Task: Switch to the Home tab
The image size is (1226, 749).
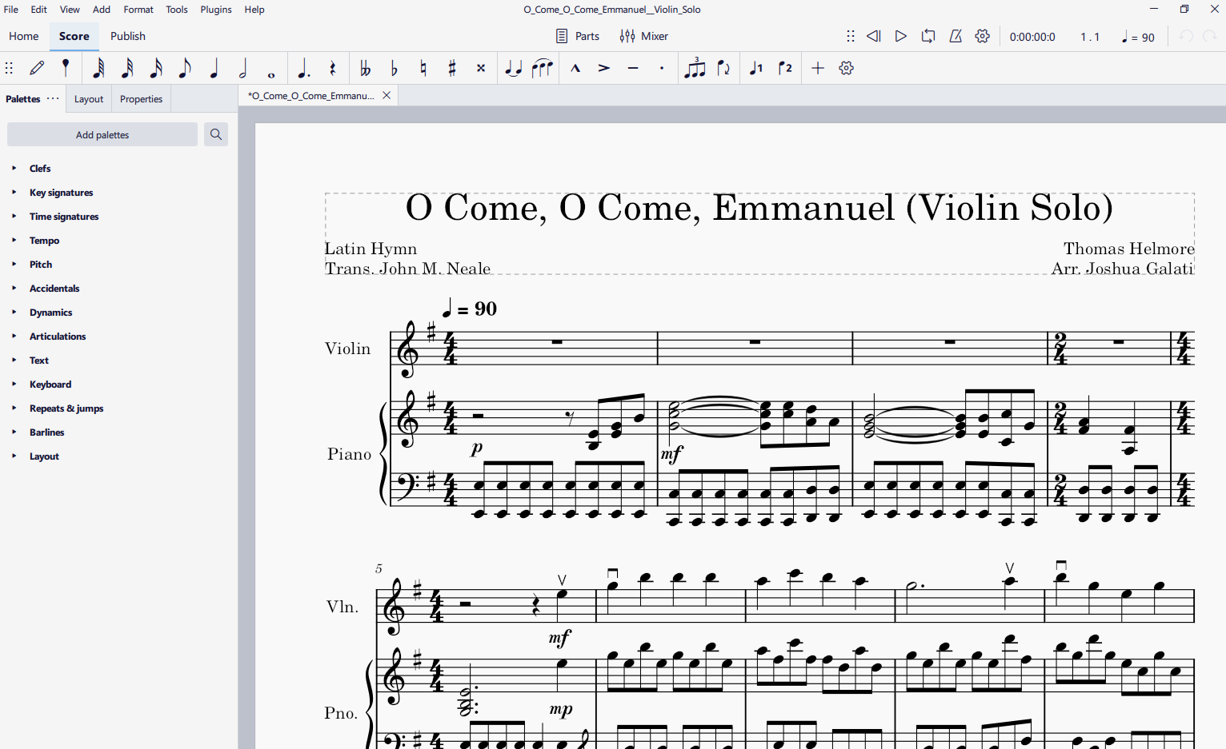Action: [24, 36]
